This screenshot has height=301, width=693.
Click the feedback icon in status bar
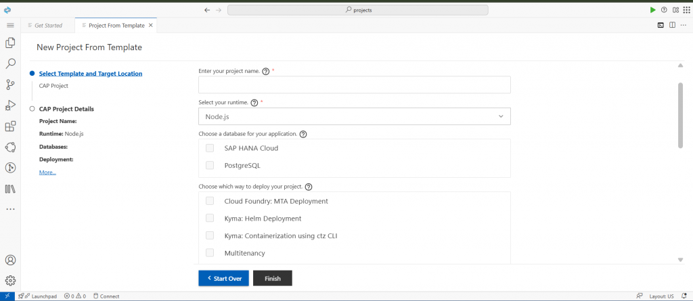(x=639, y=296)
